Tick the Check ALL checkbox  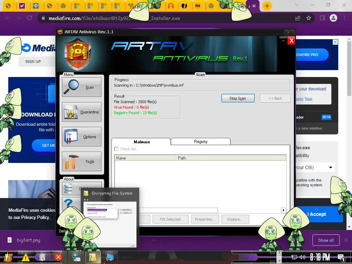(x=116, y=149)
